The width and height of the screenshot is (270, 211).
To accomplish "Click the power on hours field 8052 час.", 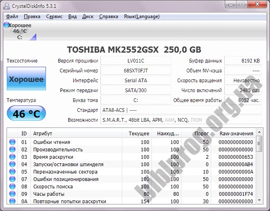I will 243,100.
